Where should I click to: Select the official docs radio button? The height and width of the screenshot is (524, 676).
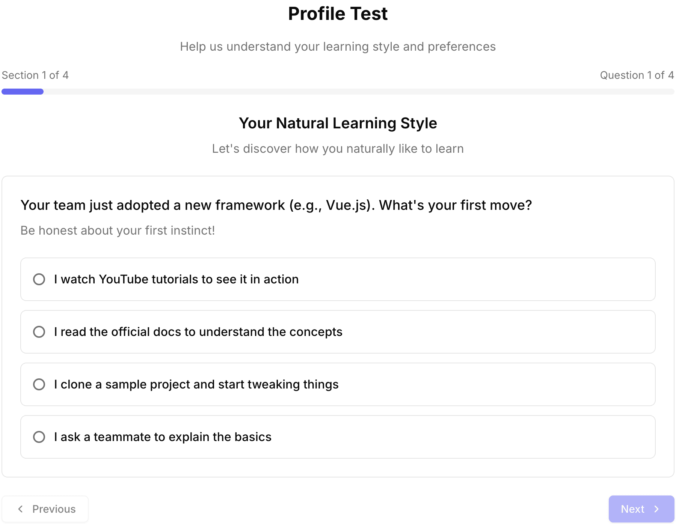(x=39, y=332)
